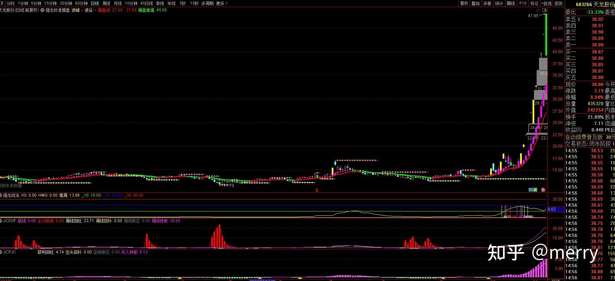This screenshot has height=281, width=615.
Task: Select the 60分钟 period
Action: click(81, 3)
